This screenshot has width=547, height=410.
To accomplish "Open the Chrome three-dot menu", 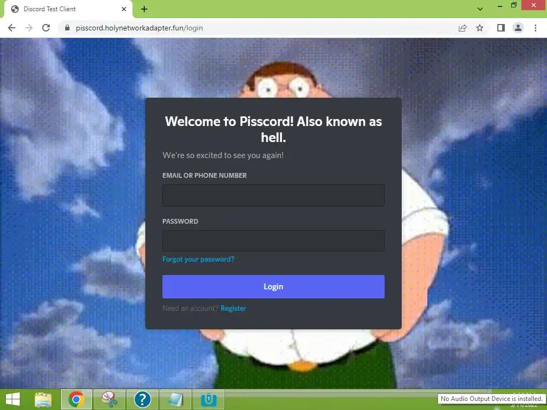I will [535, 28].
